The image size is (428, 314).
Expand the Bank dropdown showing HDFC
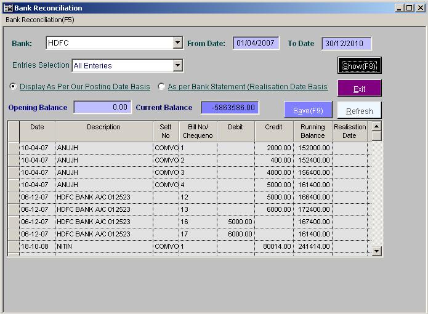[x=177, y=43]
